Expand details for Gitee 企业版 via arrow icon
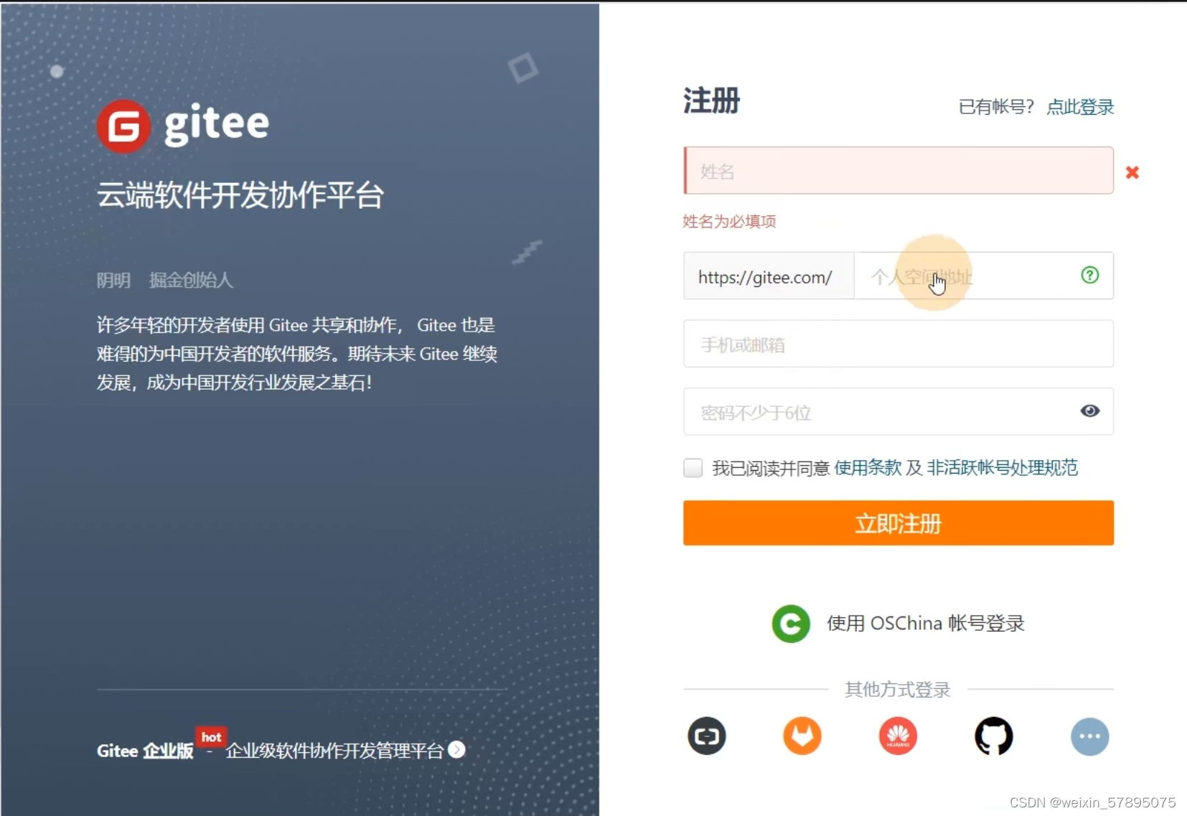Image resolution: width=1187 pixels, height=816 pixels. click(x=457, y=749)
